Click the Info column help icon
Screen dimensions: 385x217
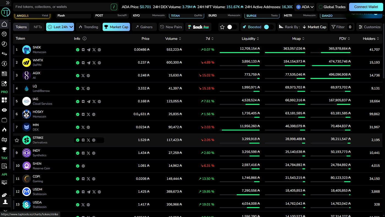tap(84, 39)
